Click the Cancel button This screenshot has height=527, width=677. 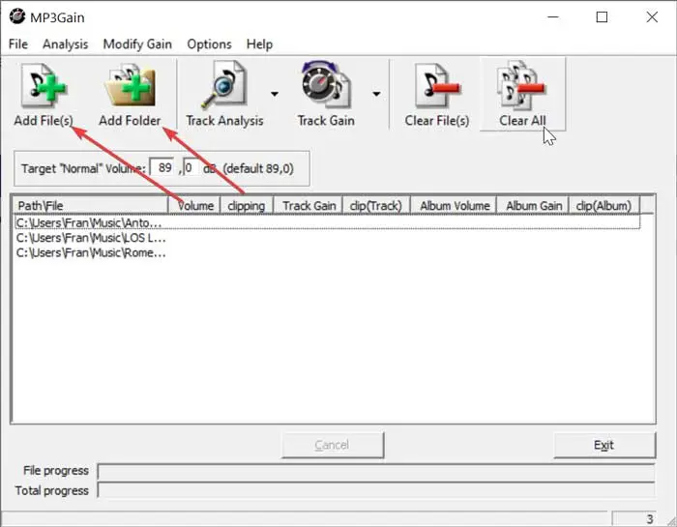[333, 445]
